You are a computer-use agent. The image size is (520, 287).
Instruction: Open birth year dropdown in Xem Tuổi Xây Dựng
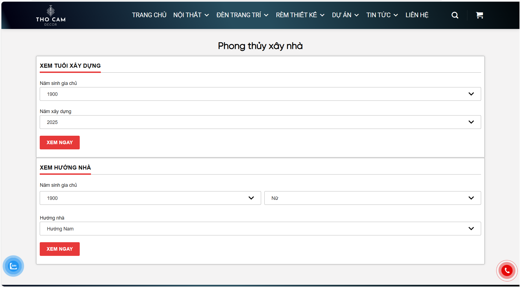[260, 94]
